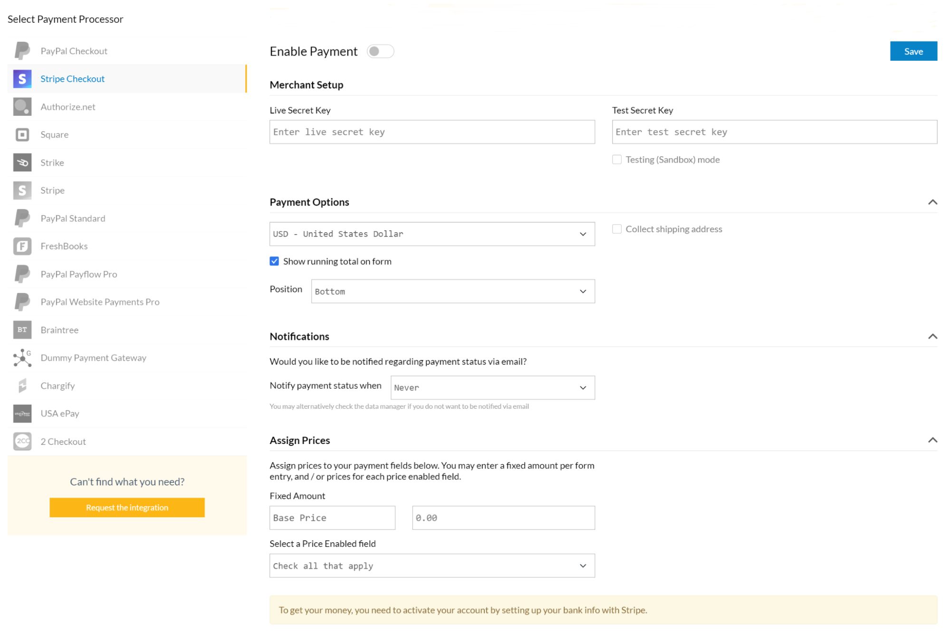Check the Collect shipping address box
The height and width of the screenshot is (641, 950).
616,228
